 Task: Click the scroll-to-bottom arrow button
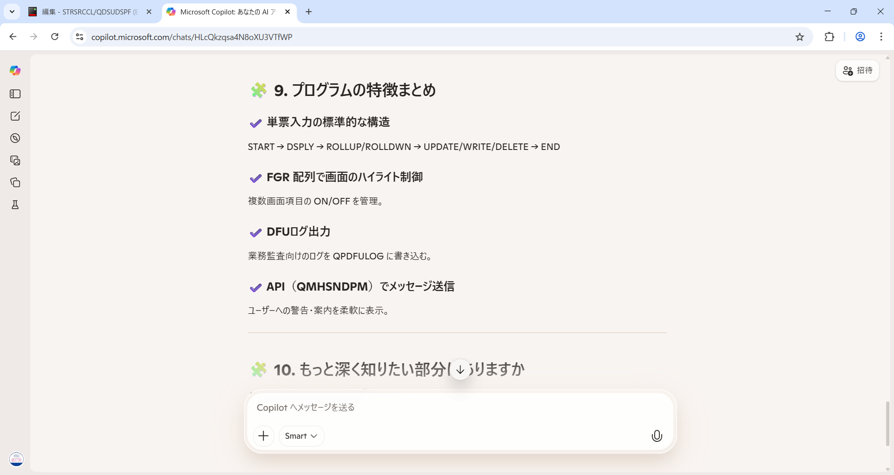coord(460,370)
